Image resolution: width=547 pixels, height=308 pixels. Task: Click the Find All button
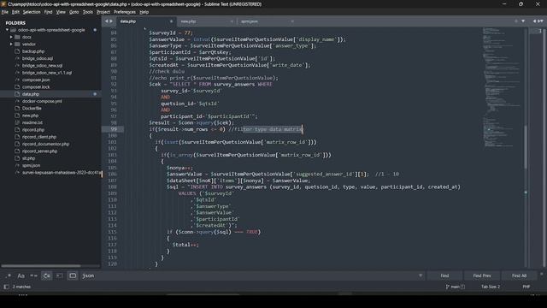click(x=519, y=275)
